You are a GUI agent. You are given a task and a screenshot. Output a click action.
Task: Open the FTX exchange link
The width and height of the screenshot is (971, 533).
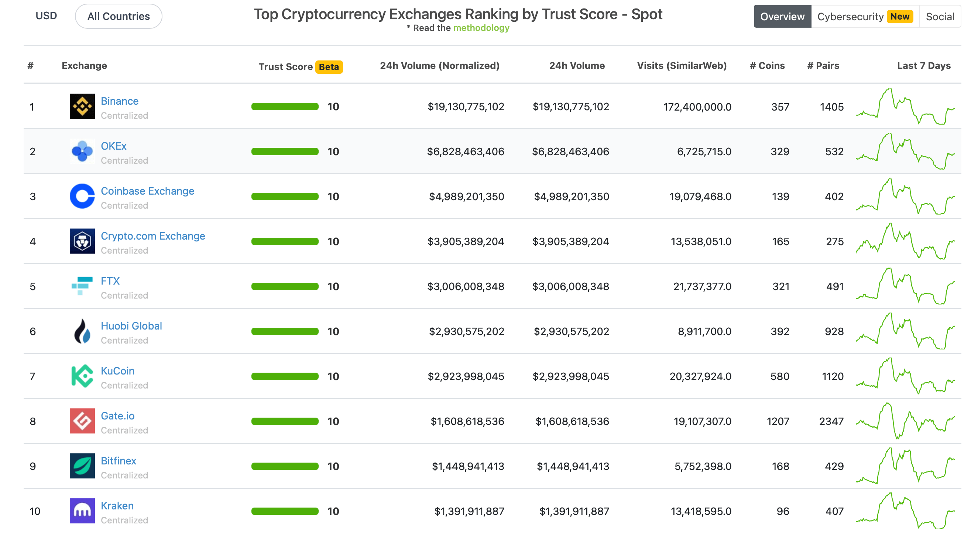click(110, 281)
